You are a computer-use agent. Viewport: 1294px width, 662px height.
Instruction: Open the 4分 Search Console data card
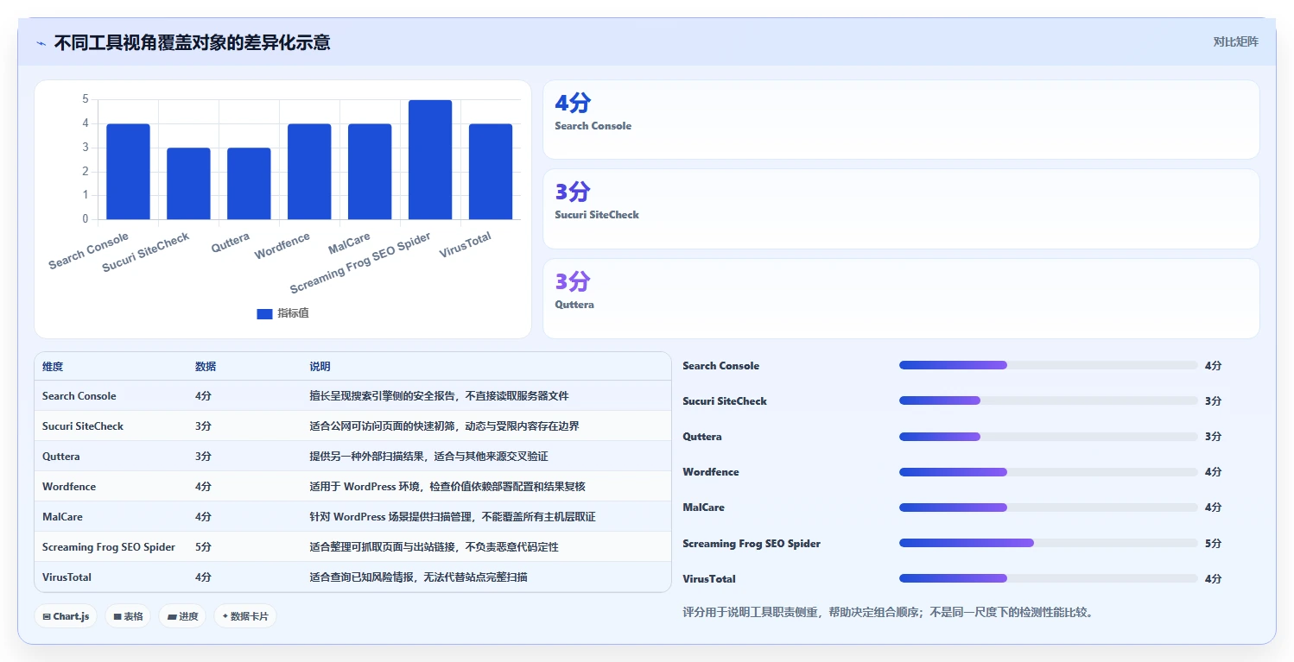coord(901,120)
